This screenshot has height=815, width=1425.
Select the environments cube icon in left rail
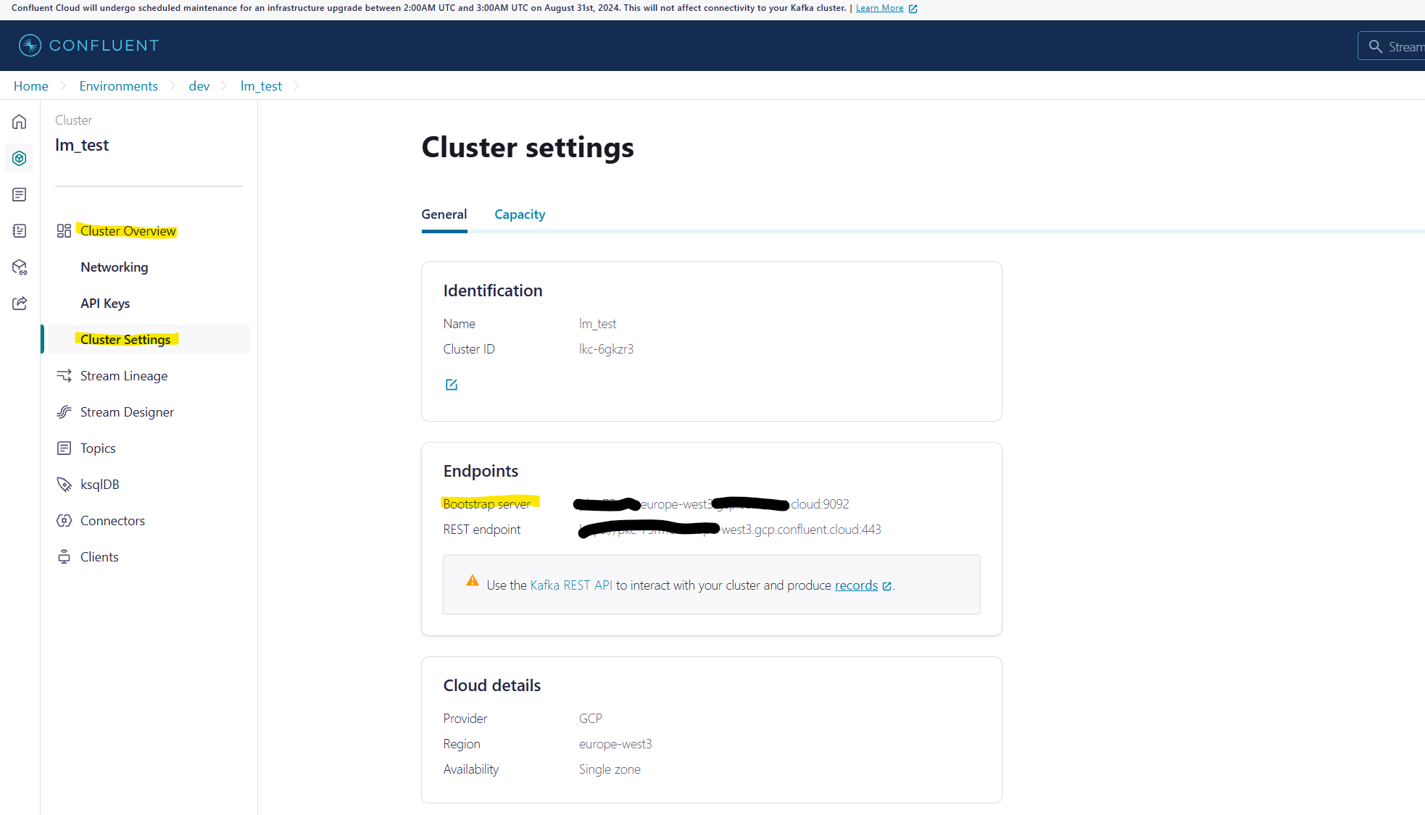click(x=20, y=158)
